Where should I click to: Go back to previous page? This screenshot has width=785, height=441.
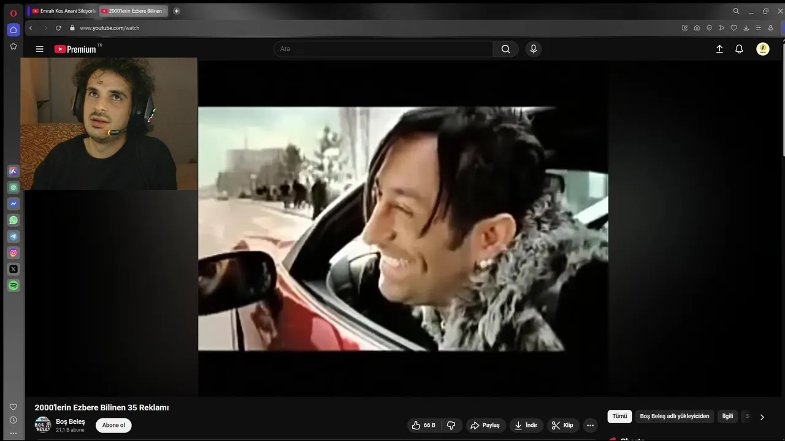coord(31,28)
